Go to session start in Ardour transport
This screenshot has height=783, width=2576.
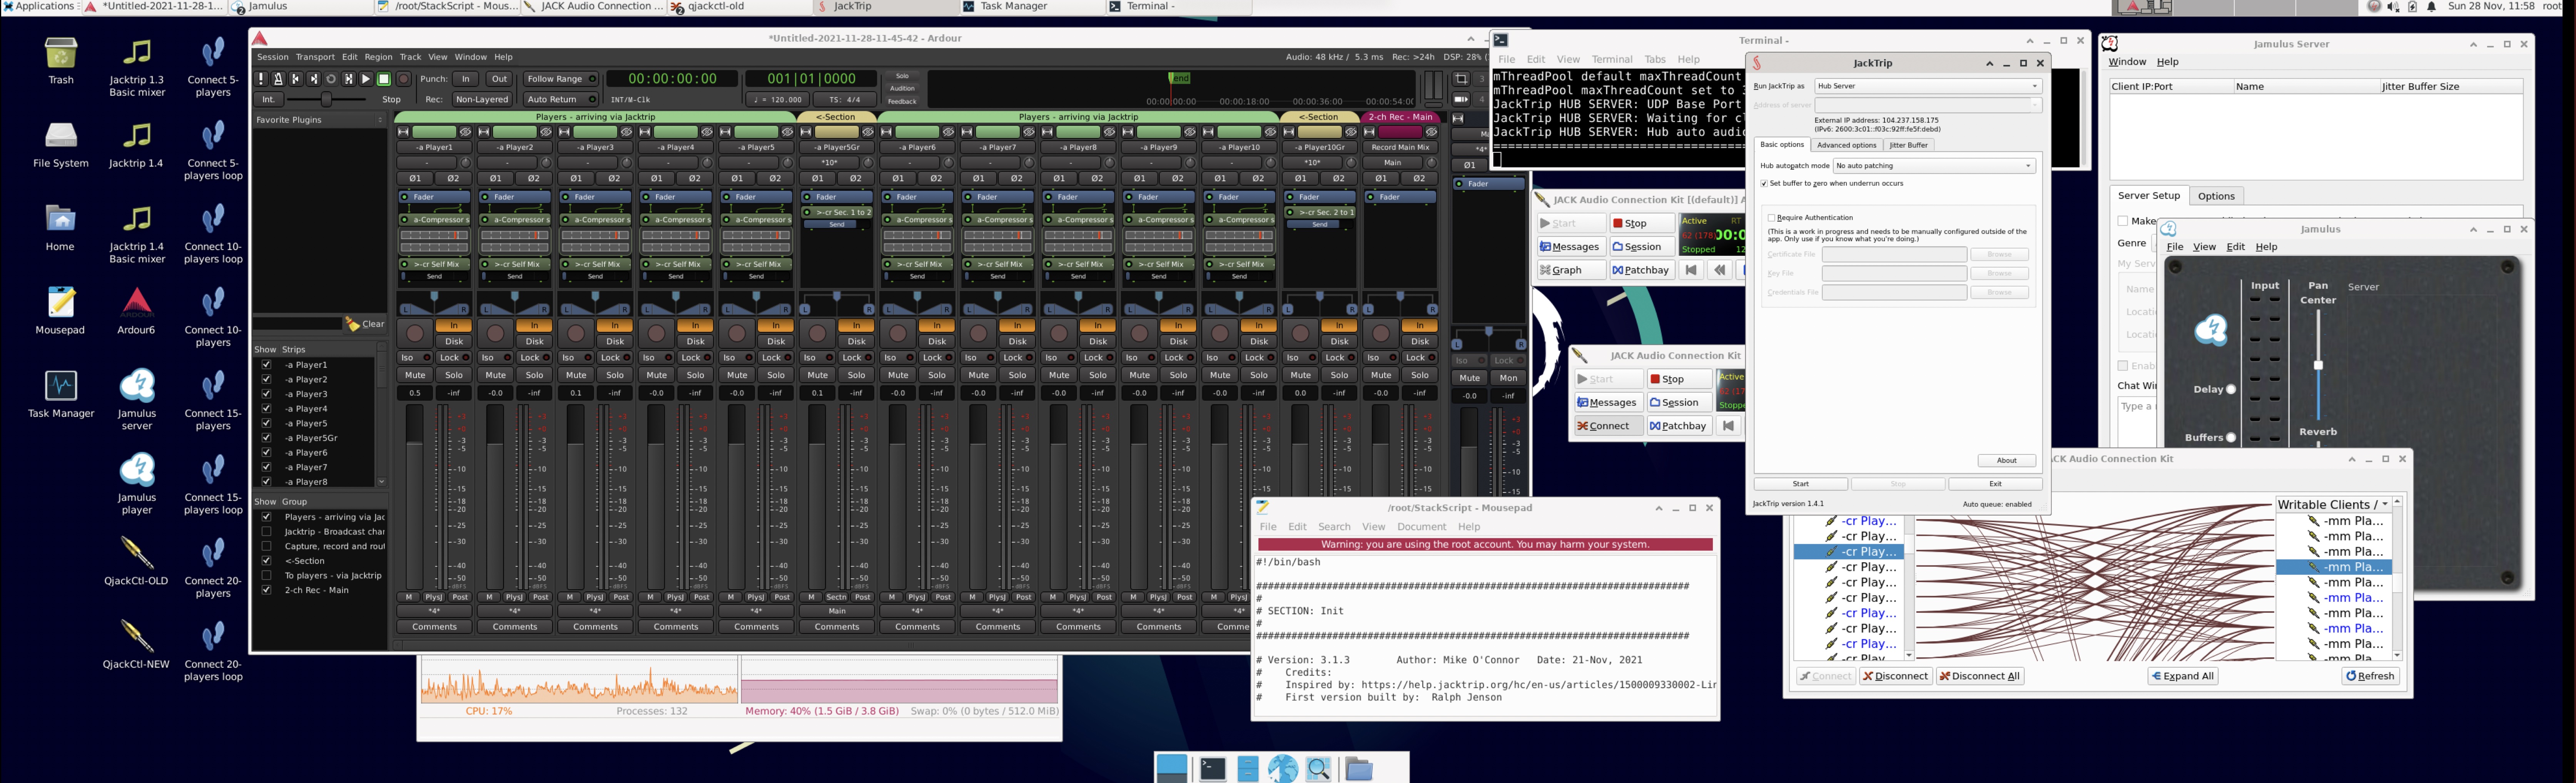[296, 79]
